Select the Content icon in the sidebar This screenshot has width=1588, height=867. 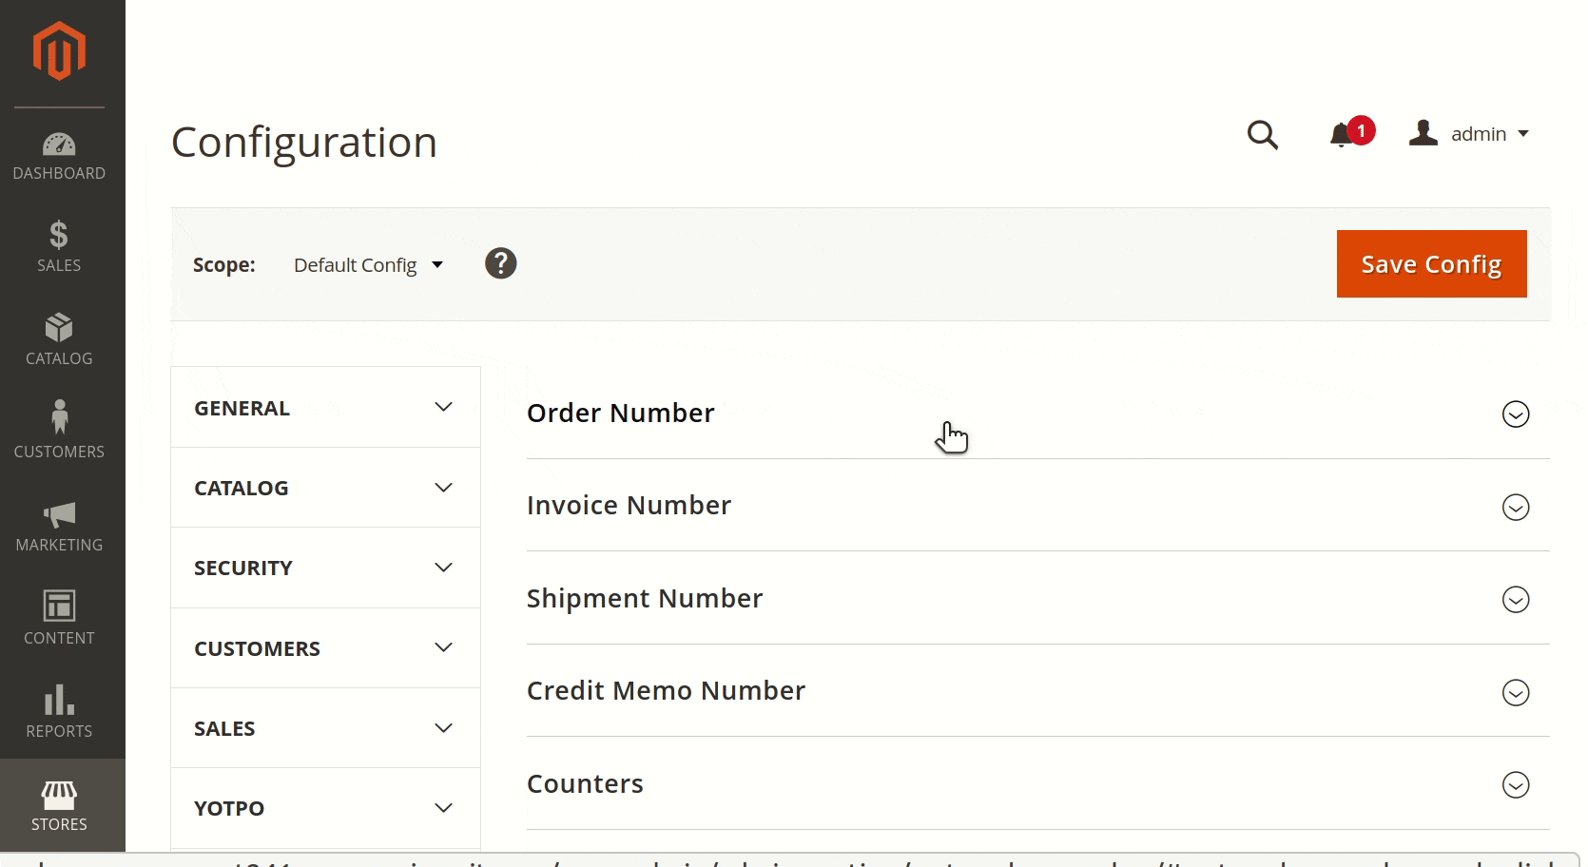click(x=59, y=618)
